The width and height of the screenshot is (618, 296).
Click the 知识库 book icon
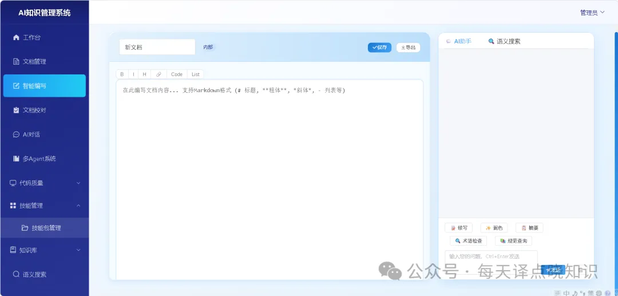pos(13,250)
